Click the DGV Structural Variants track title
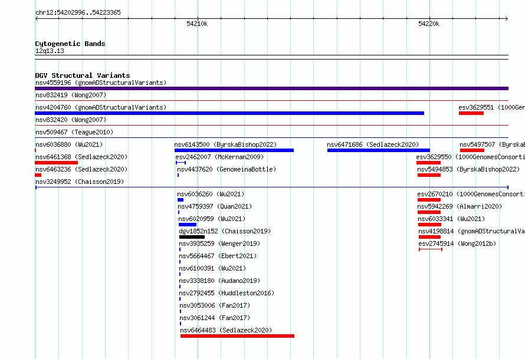The image size is (525, 359). pyautogui.click(x=83, y=75)
